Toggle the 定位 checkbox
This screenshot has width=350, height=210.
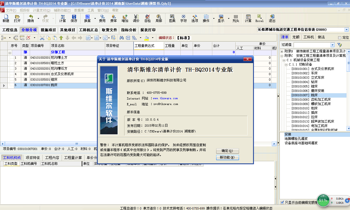[340, 38]
